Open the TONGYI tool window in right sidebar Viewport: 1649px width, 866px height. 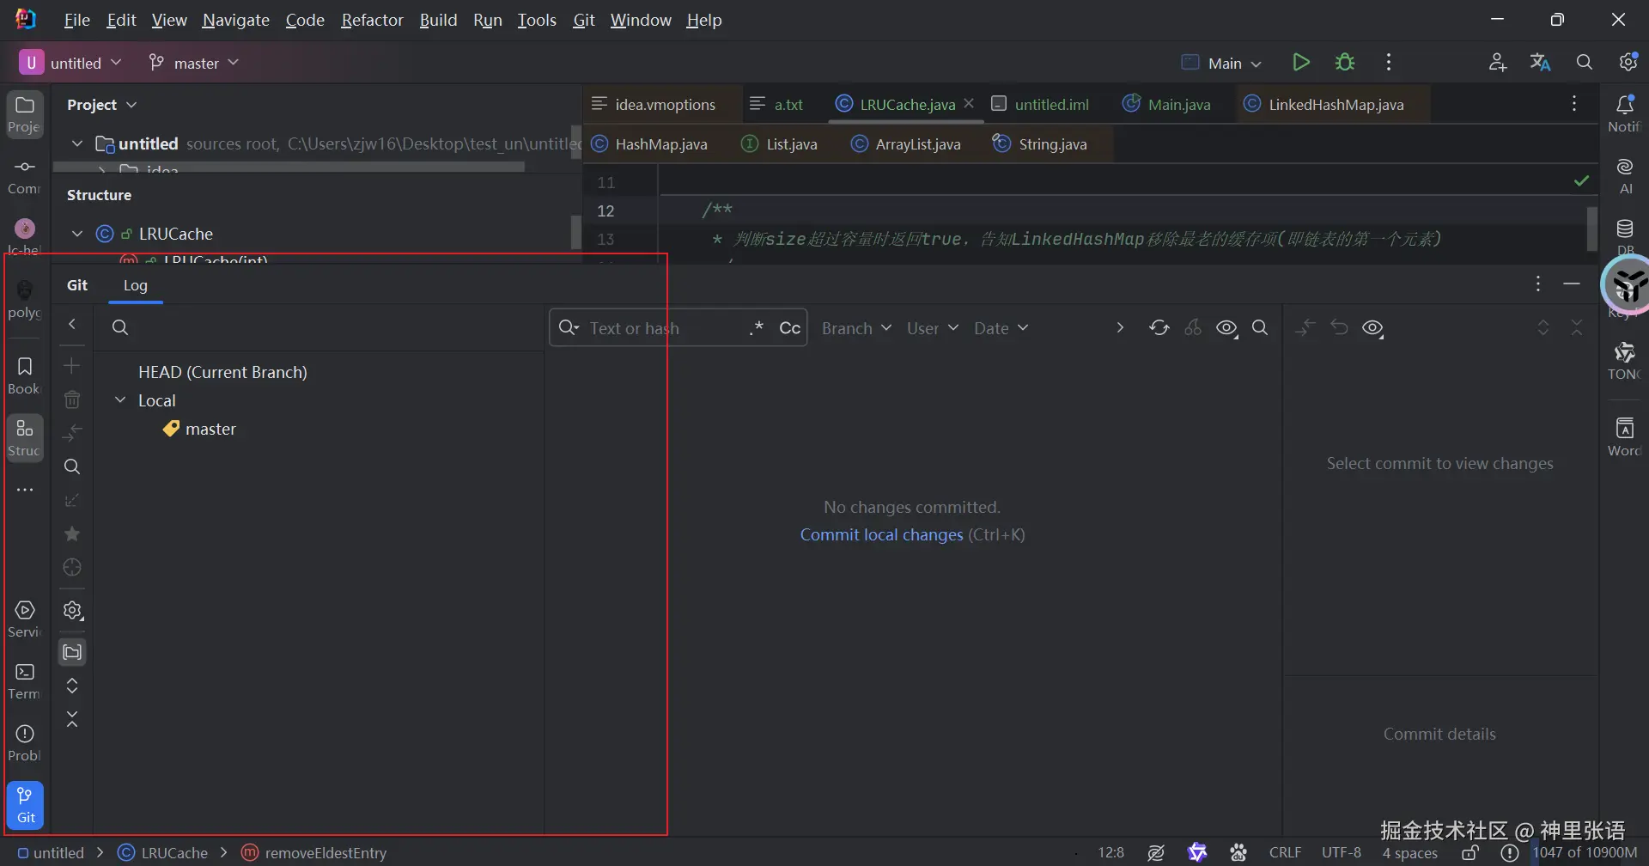click(1624, 362)
